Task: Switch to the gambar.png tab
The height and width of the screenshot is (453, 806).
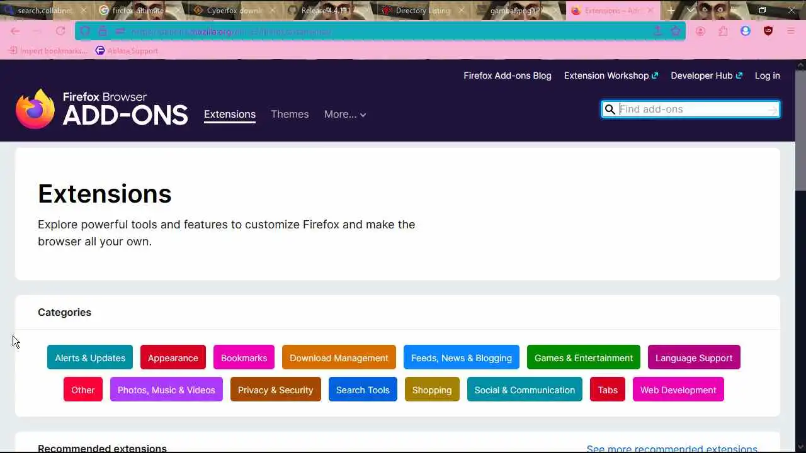Action: point(518,11)
